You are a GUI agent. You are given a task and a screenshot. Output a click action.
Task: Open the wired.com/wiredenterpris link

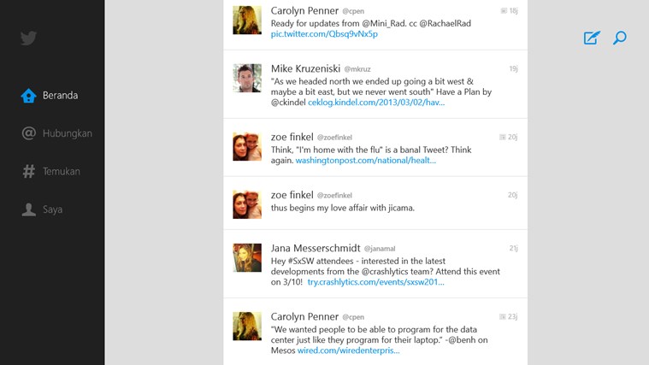coord(349,350)
